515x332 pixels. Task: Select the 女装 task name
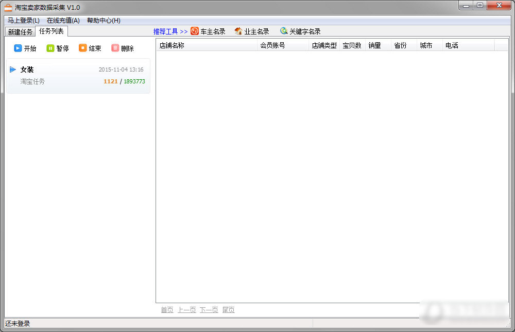point(27,69)
